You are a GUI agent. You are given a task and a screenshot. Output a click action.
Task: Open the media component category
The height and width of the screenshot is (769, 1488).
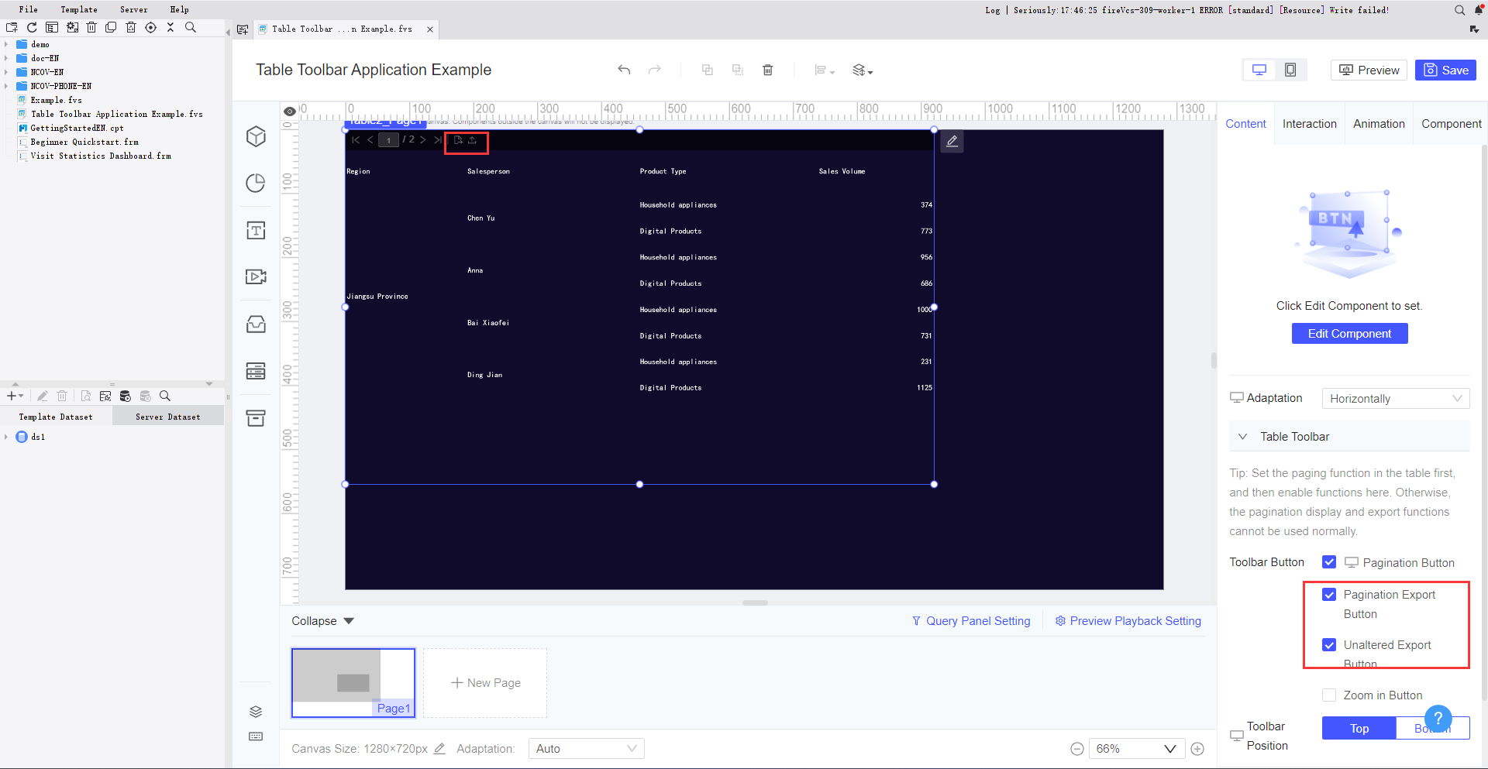[256, 276]
